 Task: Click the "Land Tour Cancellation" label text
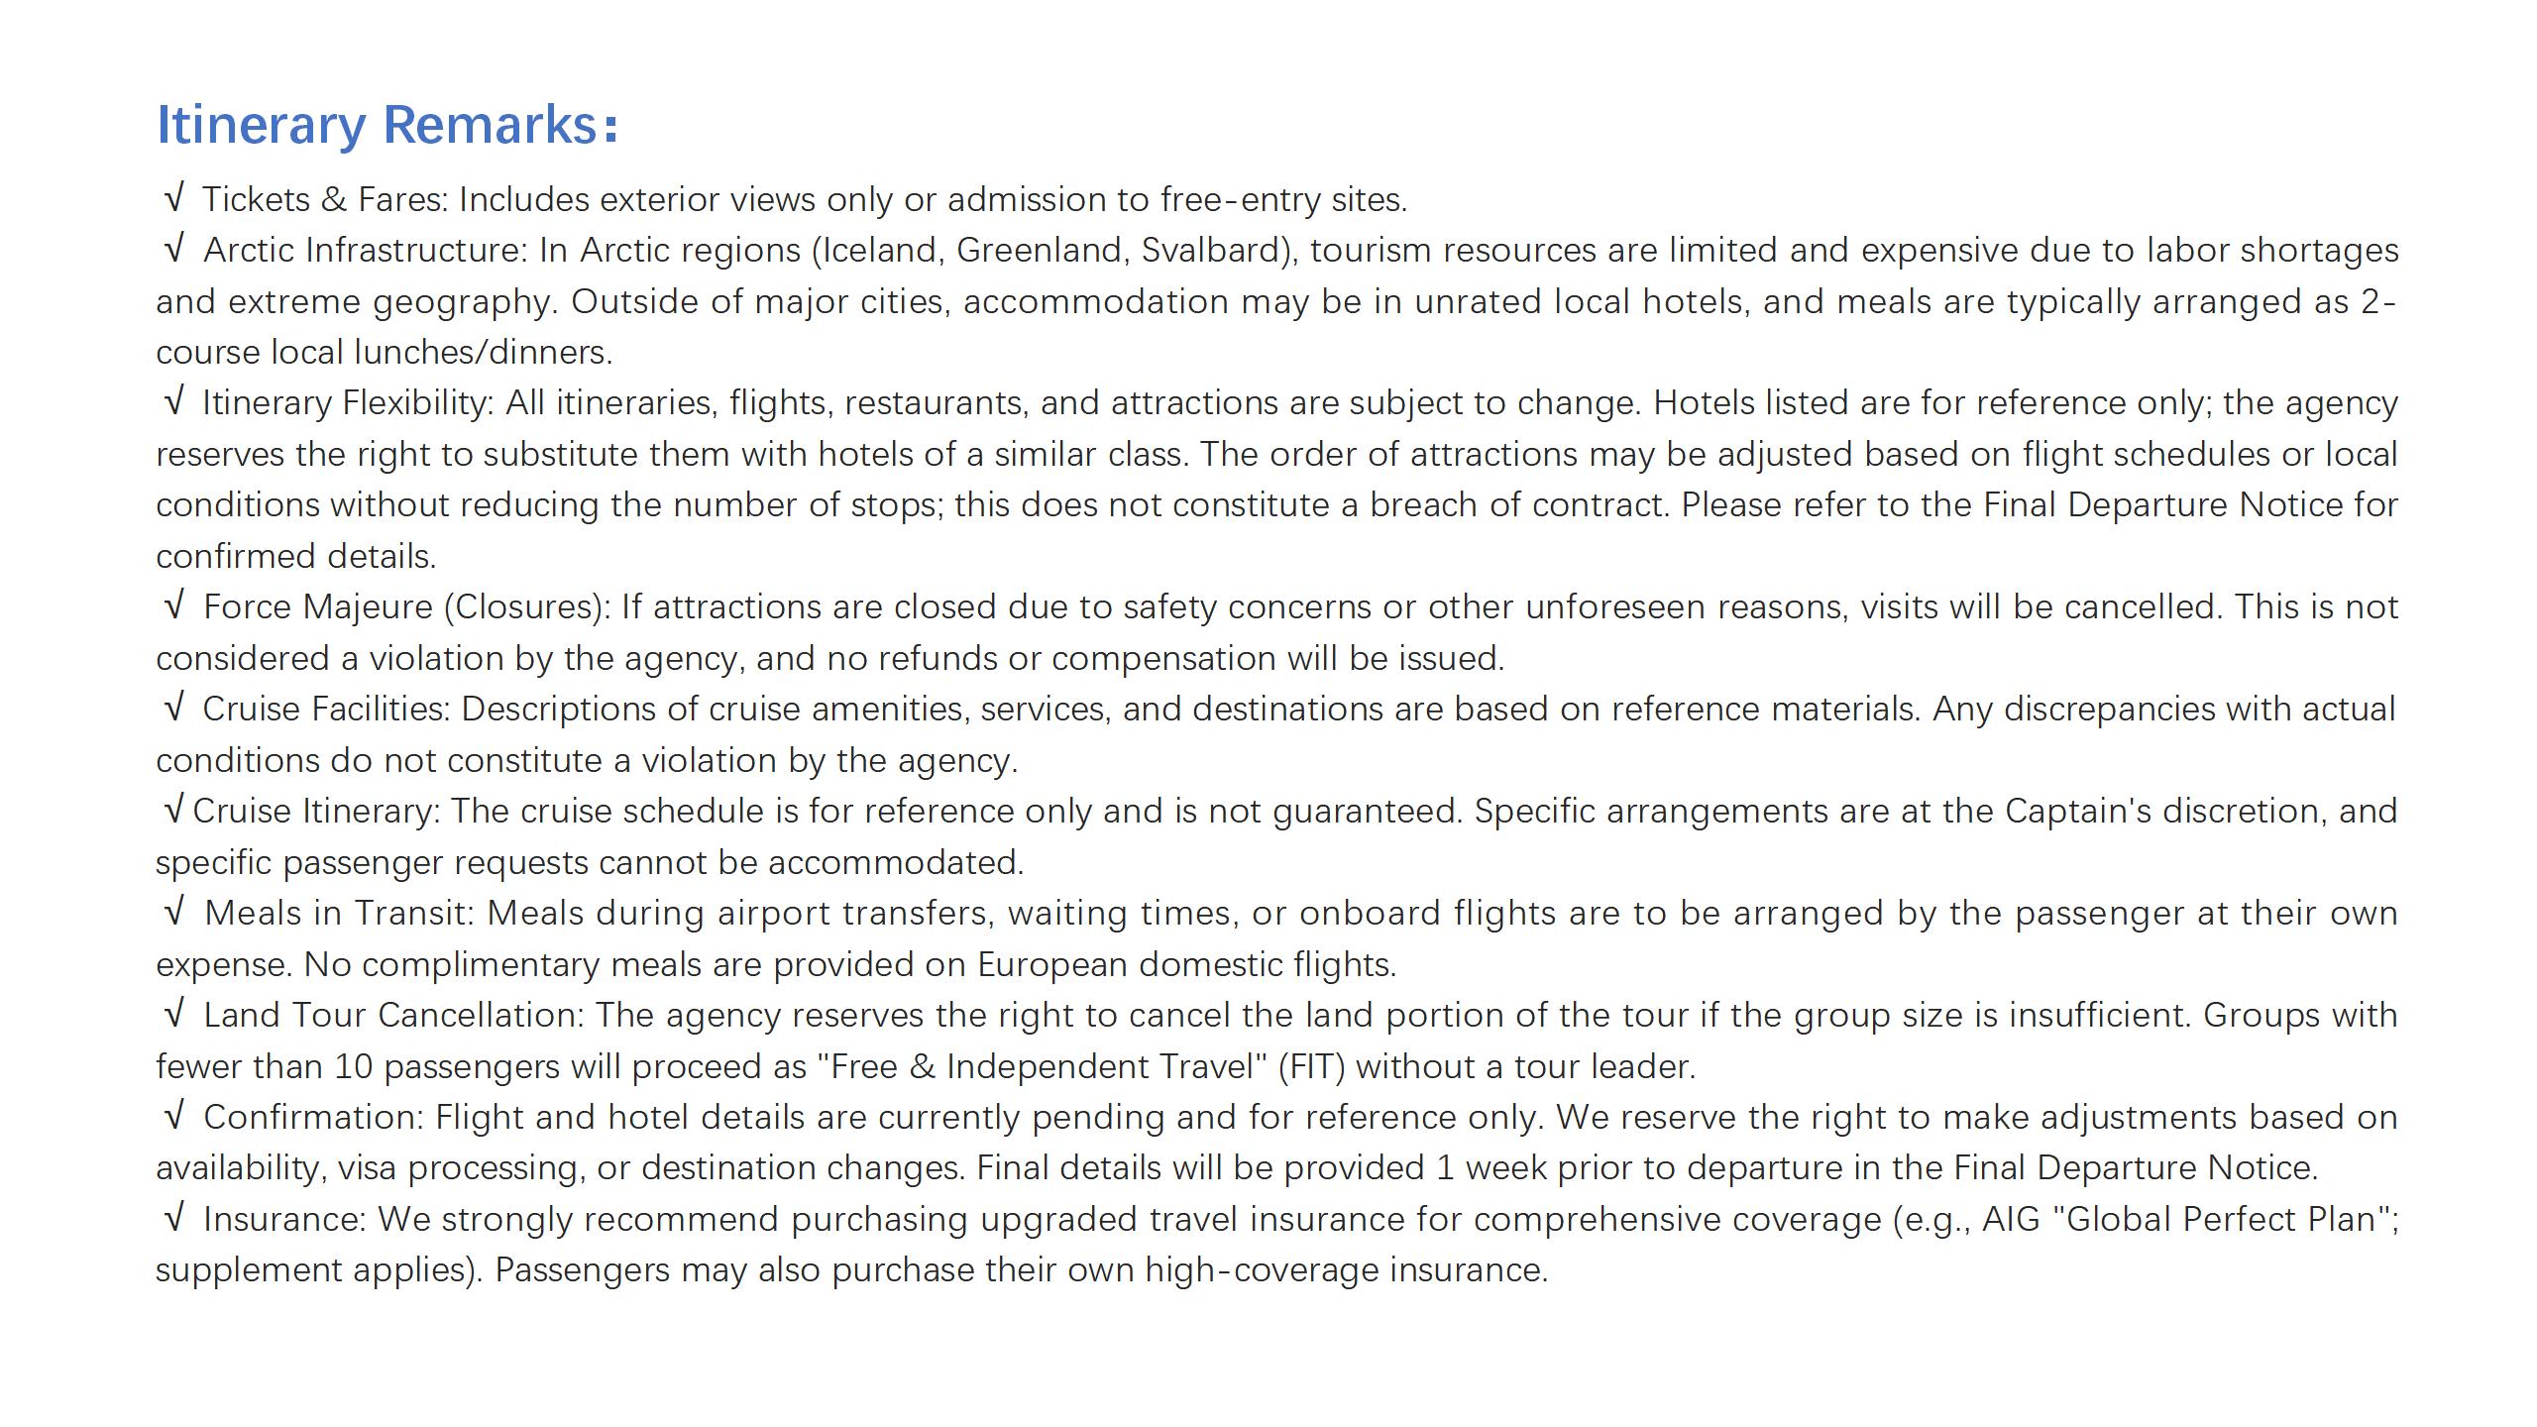coord(393,1016)
